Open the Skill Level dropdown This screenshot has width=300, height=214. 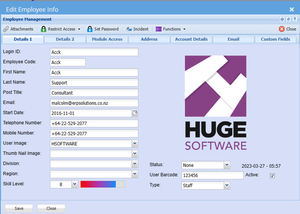coord(74,184)
